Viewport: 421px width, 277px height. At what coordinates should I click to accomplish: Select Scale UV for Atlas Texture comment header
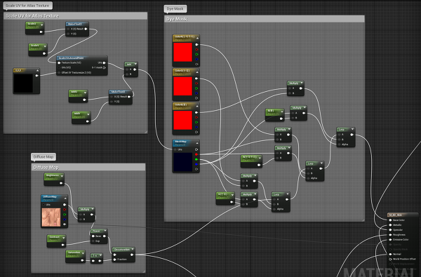pyautogui.click(x=76, y=16)
